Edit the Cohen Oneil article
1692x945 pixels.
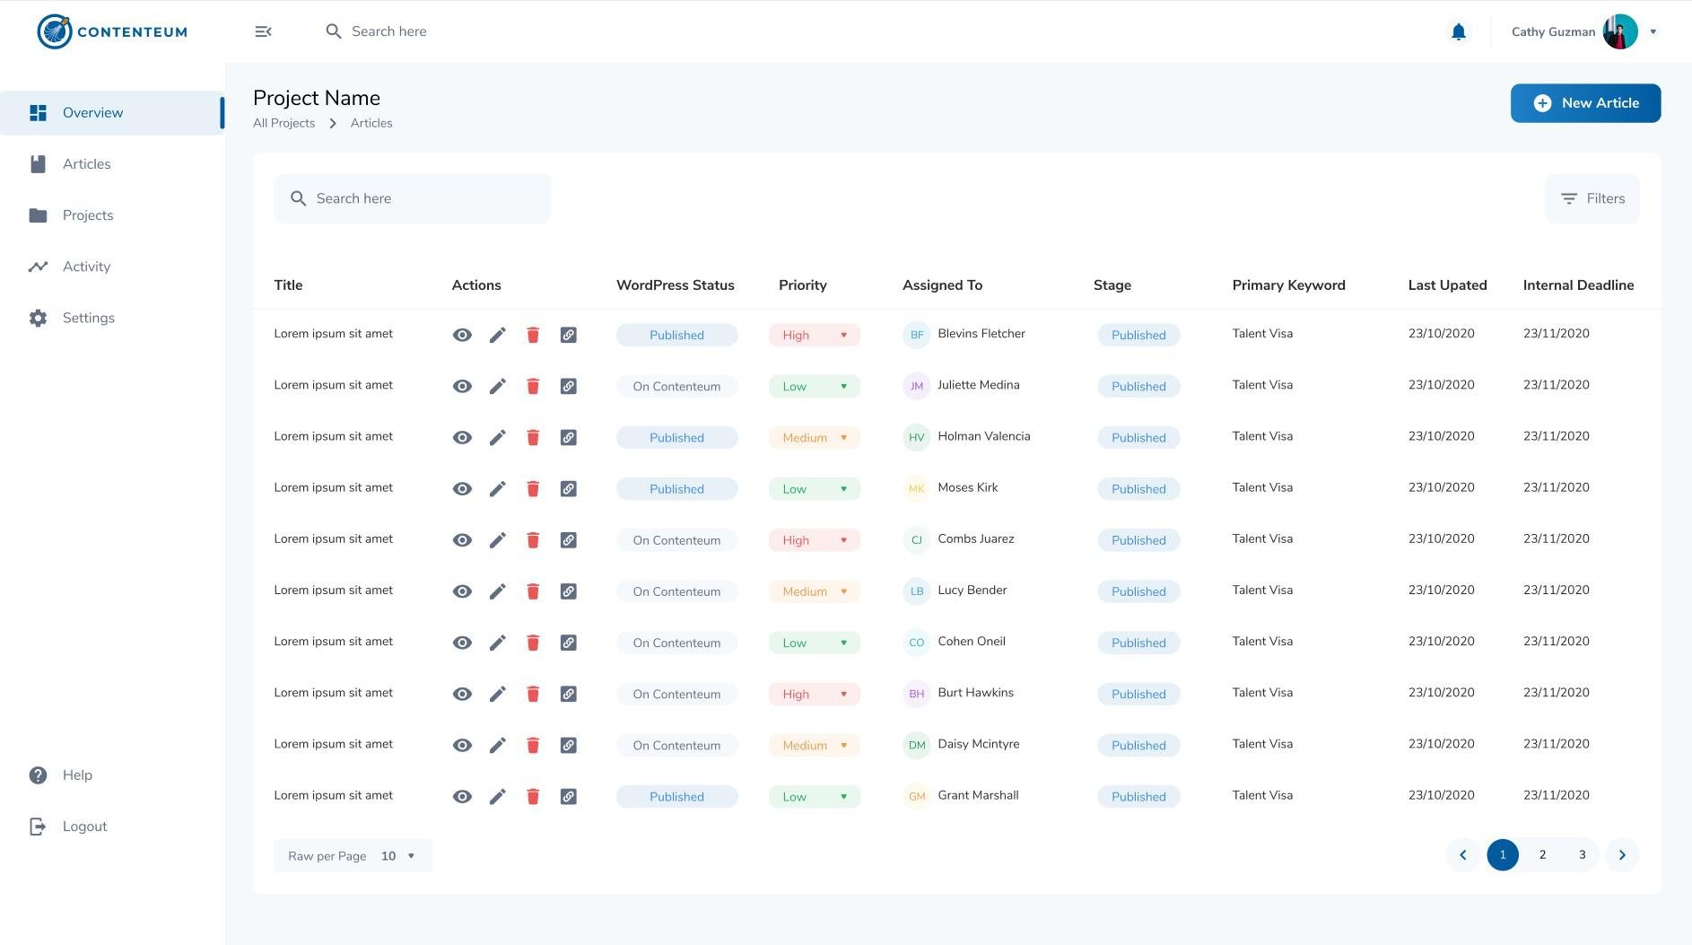pyautogui.click(x=497, y=643)
